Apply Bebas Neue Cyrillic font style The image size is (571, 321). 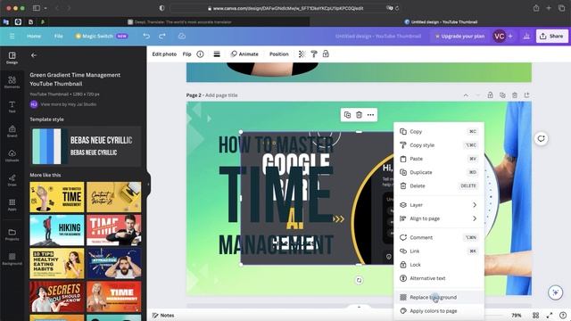click(101, 145)
